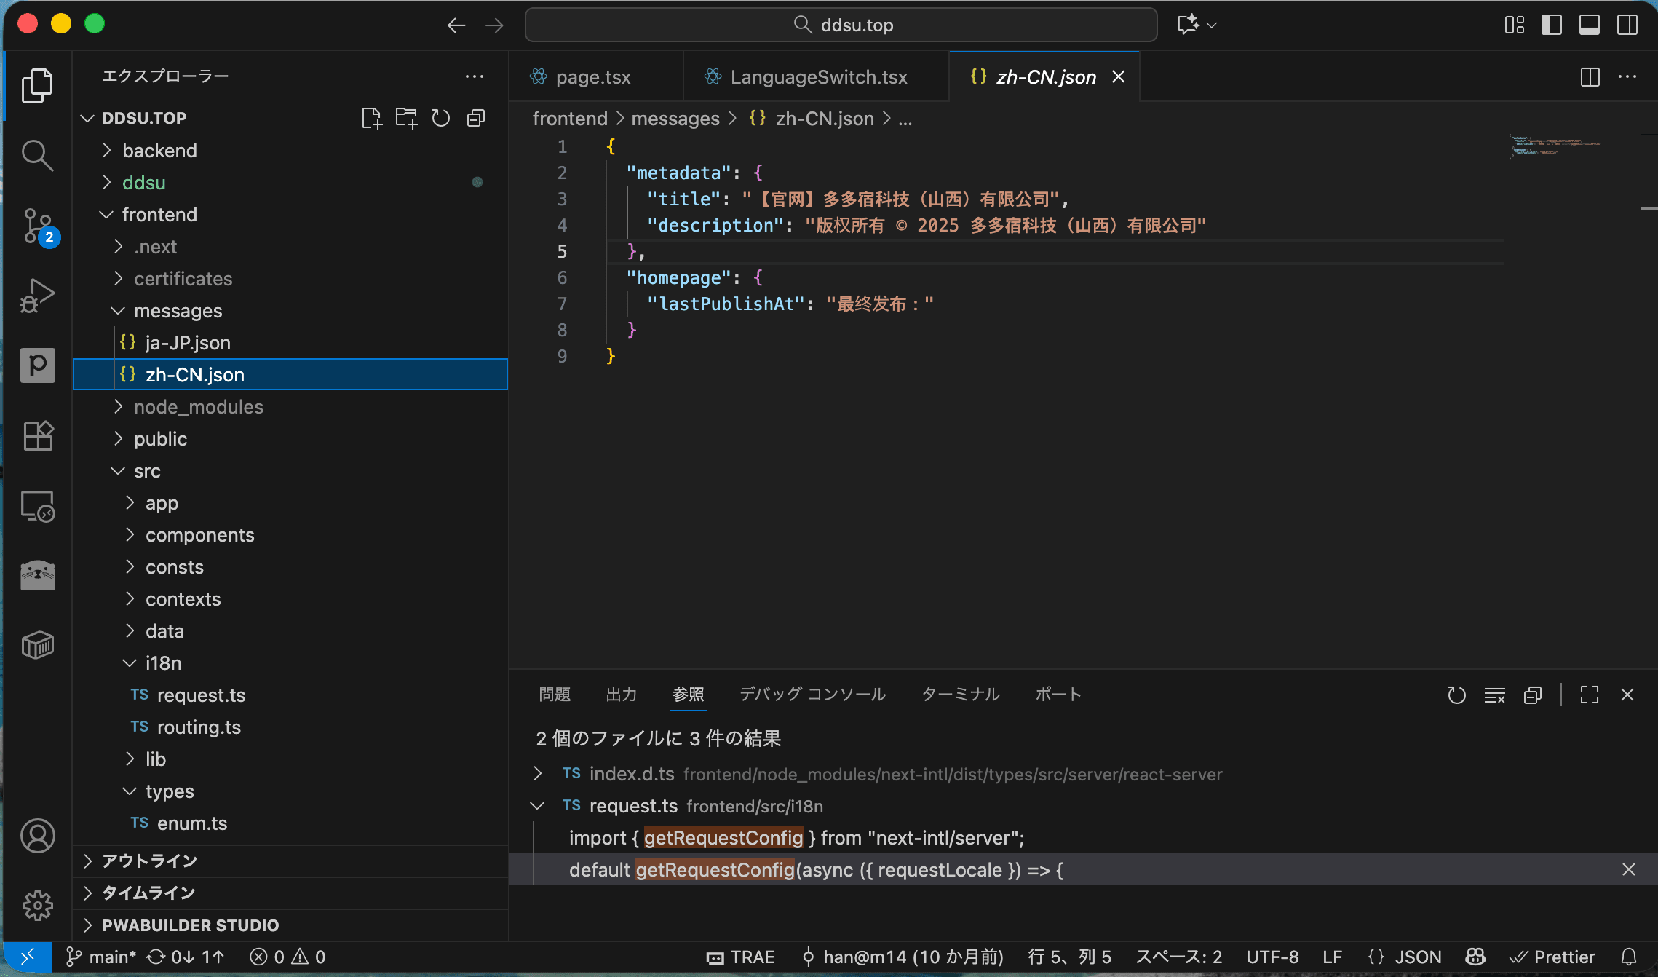Viewport: 1658px width, 977px height.
Task: Click UTF-8 encoding in the status bar
Action: click(1272, 957)
